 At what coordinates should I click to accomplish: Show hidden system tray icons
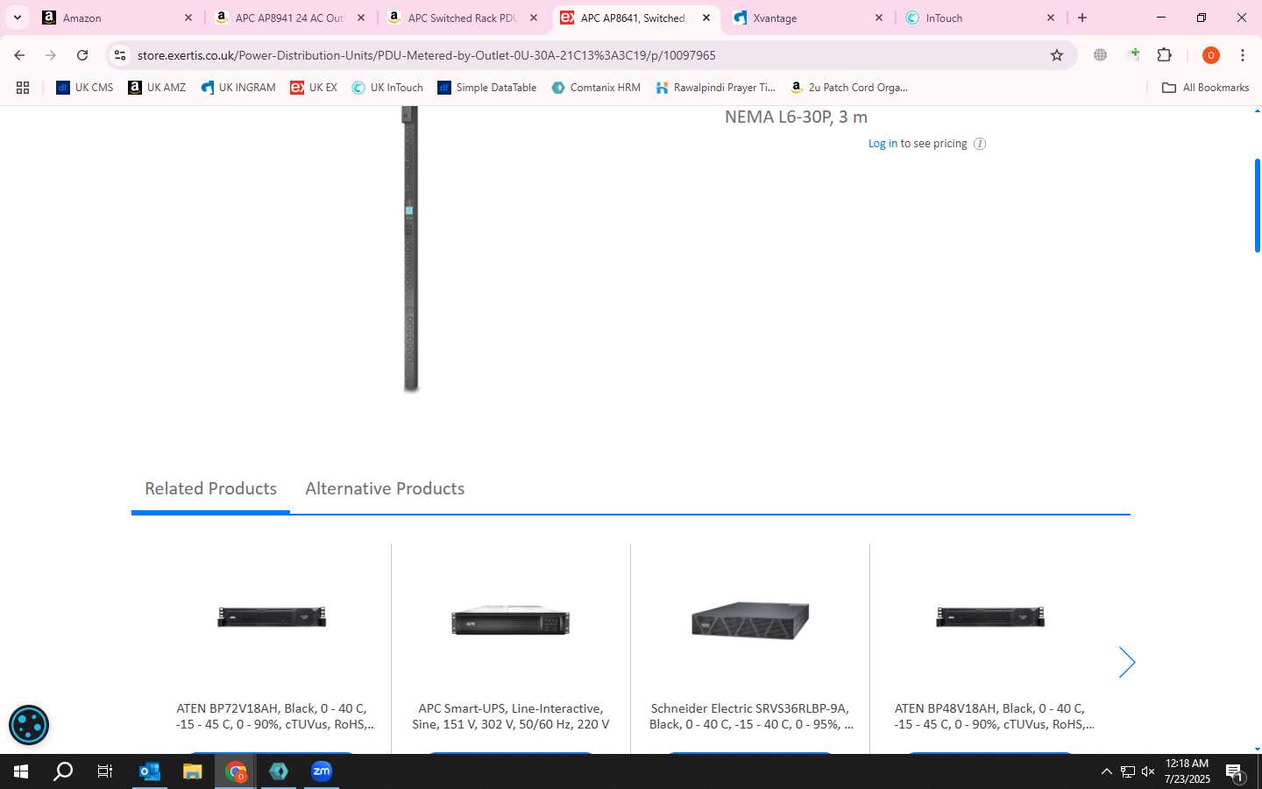pyautogui.click(x=1106, y=771)
